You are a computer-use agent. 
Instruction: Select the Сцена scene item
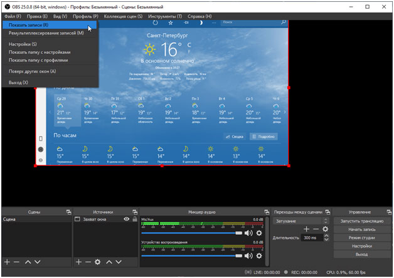coord(36,219)
